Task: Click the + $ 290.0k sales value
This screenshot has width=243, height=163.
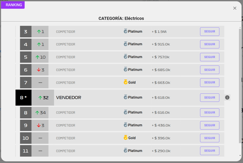Action: pos(161,151)
